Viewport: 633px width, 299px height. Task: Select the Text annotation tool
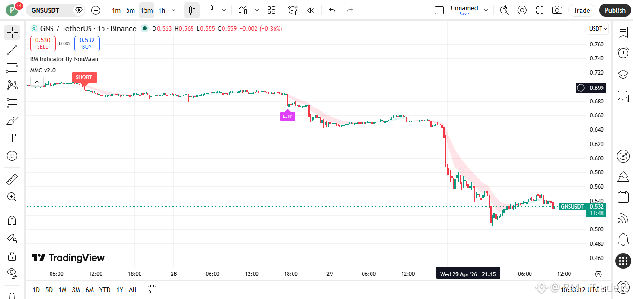[x=12, y=138]
